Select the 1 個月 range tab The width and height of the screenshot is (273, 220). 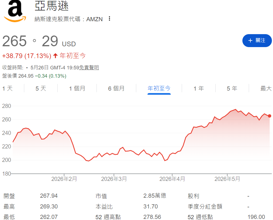coord(77,88)
